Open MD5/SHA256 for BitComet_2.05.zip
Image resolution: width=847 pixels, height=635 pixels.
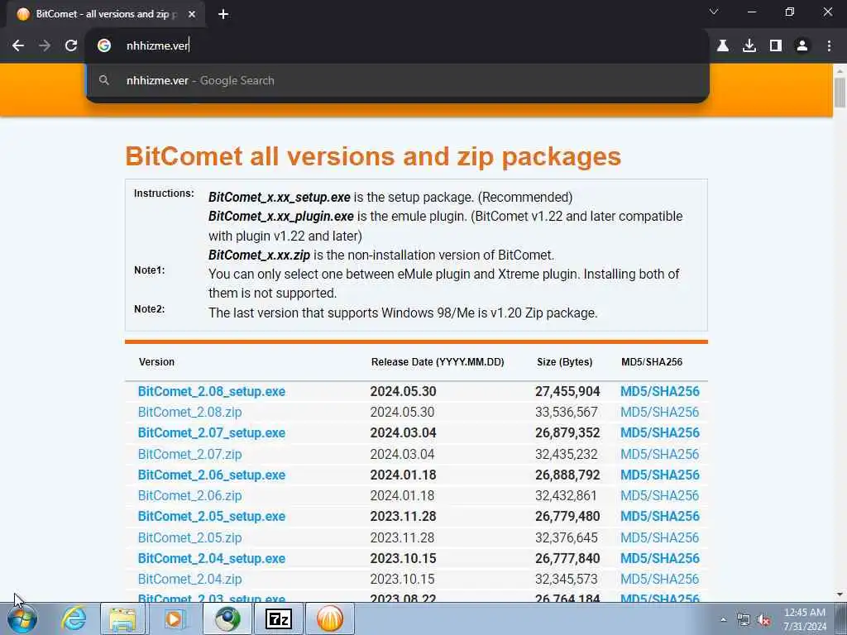pos(659,537)
